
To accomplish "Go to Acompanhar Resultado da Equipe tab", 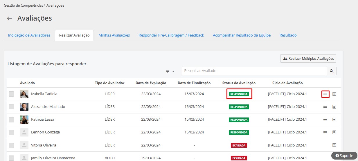I will [x=242, y=35].
